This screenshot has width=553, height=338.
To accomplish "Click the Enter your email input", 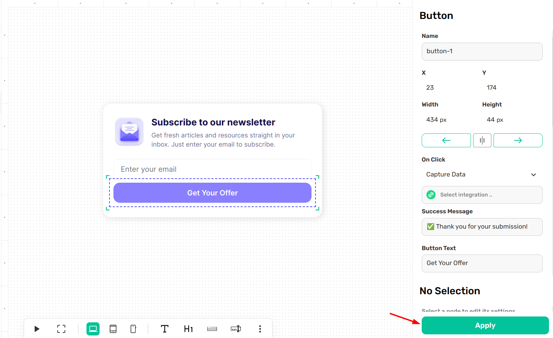I will click(212, 169).
